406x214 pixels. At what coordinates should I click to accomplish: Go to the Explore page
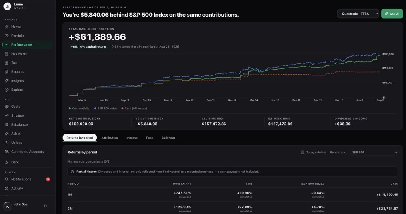[27, 90]
